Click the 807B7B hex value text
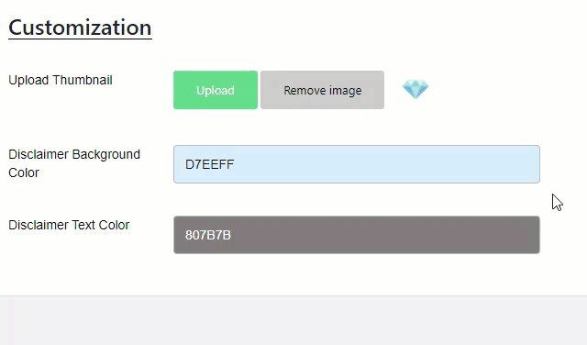Image resolution: width=587 pixels, height=345 pixels. [208, 235]
